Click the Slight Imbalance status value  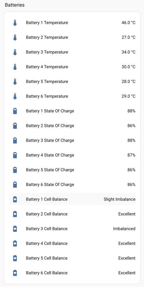tap(120, 199)
